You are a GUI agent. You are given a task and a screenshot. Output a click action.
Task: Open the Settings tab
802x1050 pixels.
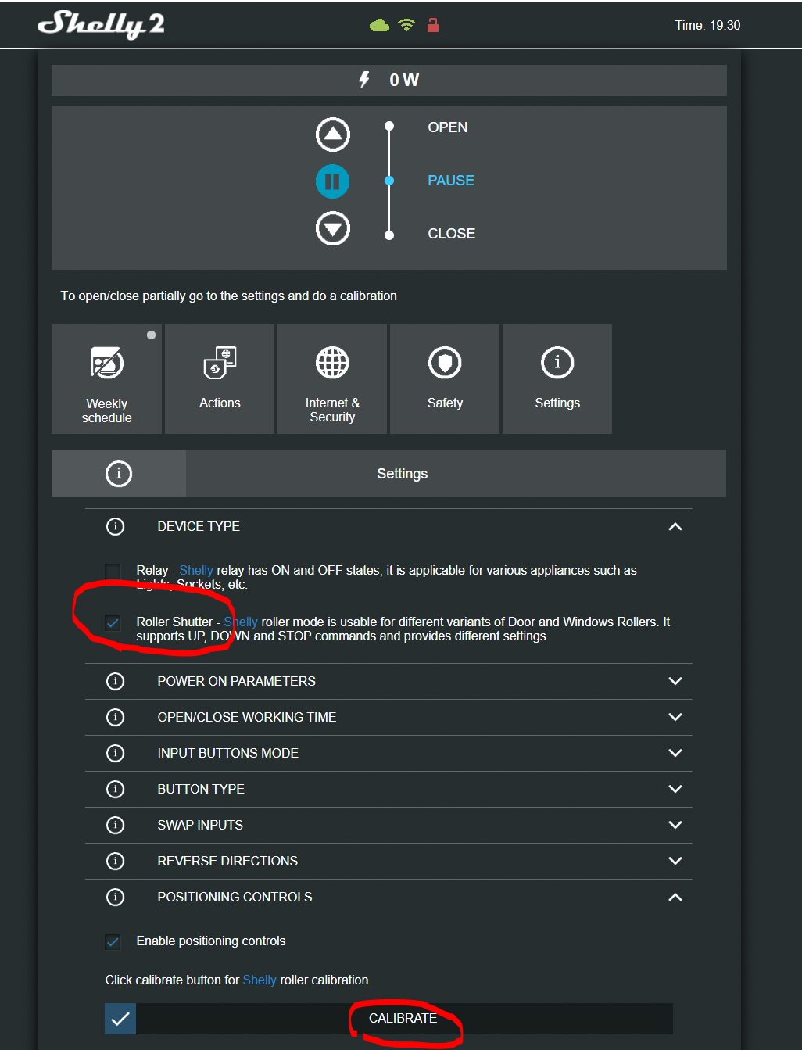point(557,379)
